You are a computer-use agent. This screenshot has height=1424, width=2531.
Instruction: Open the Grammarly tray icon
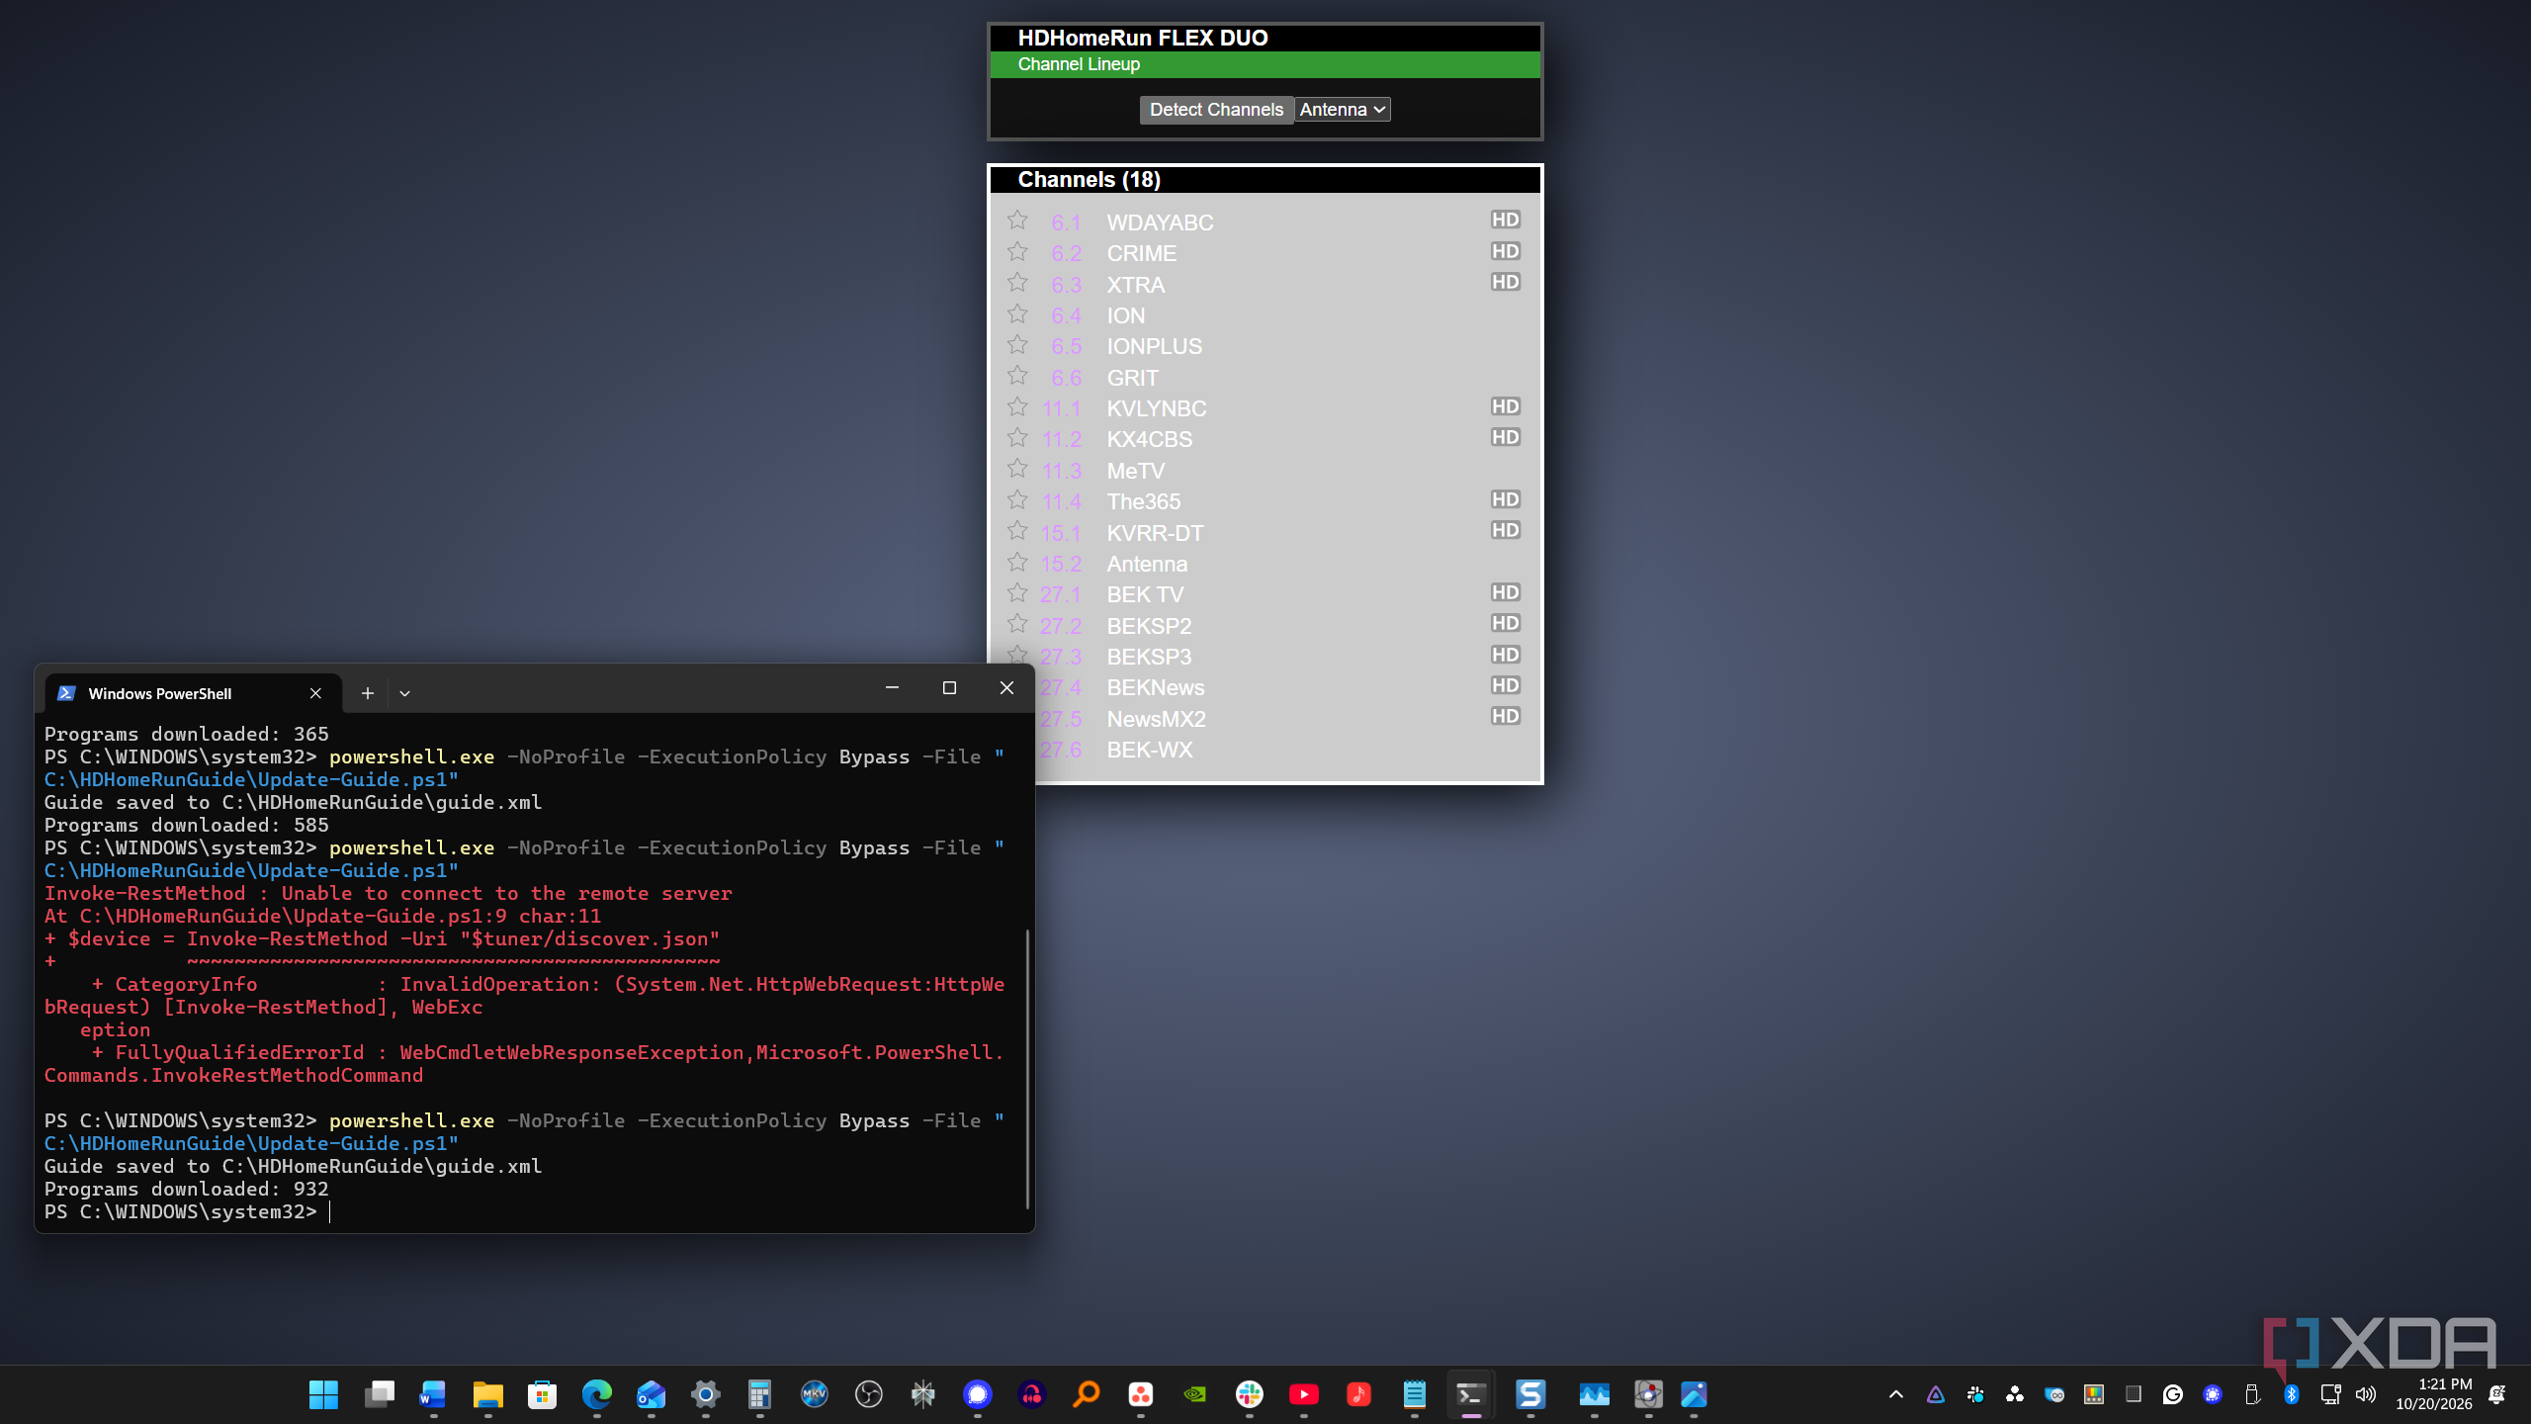(x=2172, y=1394)
